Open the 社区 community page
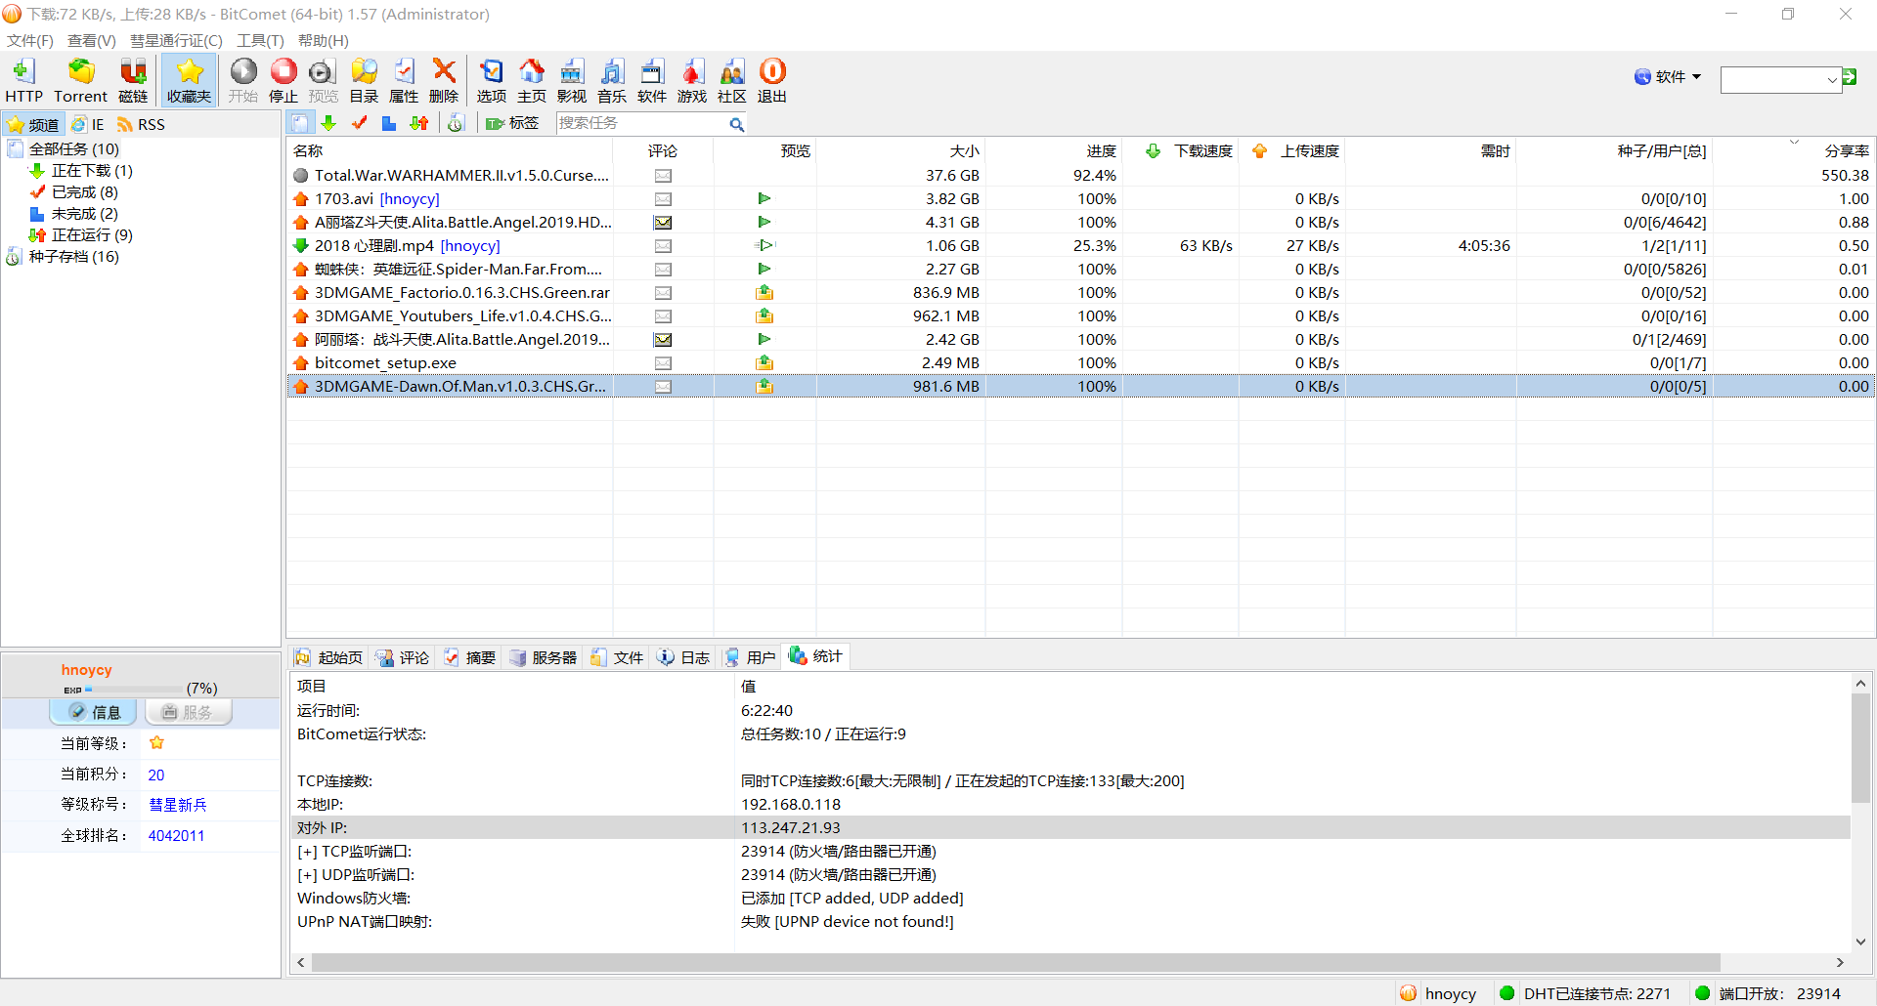Image resolution: width=1877 pixels, height=1006 pixels. pyautogui.click(x=732, y=81)
